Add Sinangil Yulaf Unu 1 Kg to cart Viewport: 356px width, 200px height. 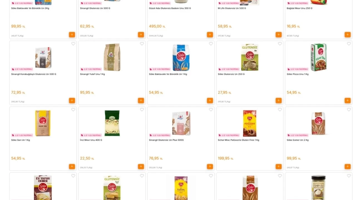(141, 101)
